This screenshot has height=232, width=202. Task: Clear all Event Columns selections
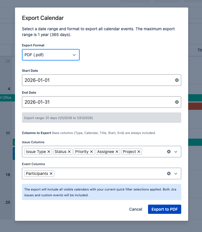pos(169,173)
